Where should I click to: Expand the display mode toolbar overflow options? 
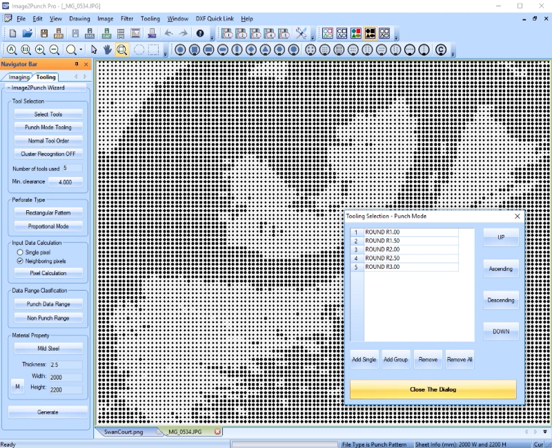[x=396, y=37]
